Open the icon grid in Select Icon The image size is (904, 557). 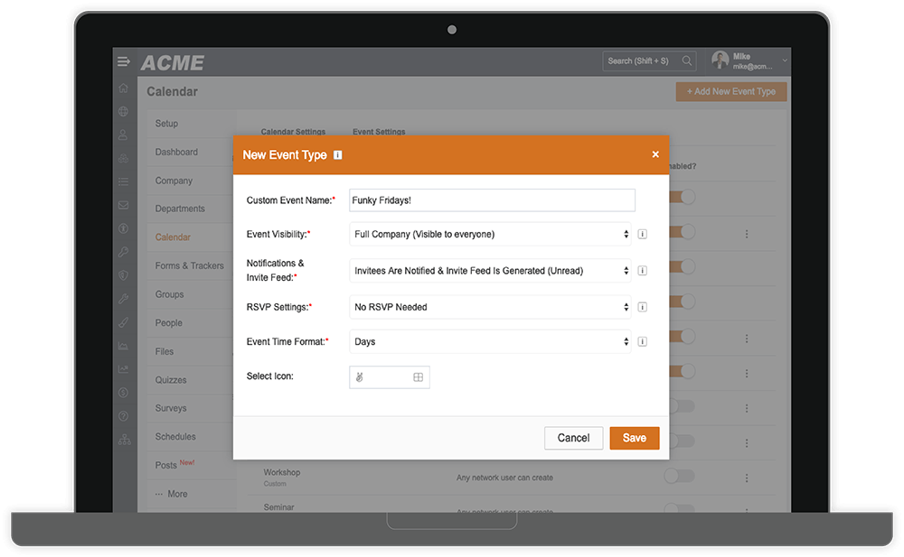click(x=418, y=377)
